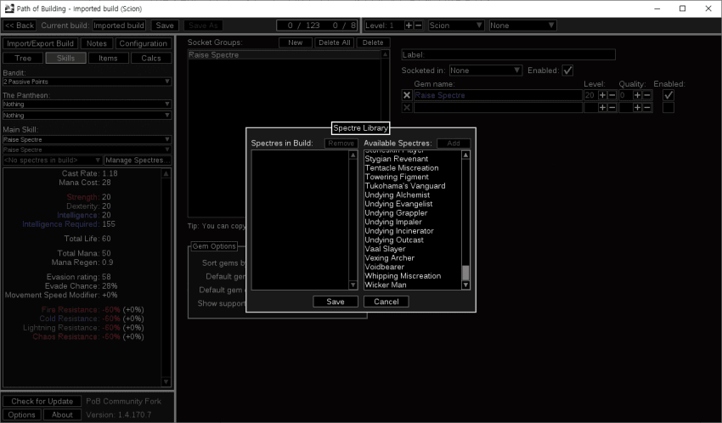Switch to the Calcs tab
The height and width of the screenshot is (423, 722).
click(x=151, y=58)
